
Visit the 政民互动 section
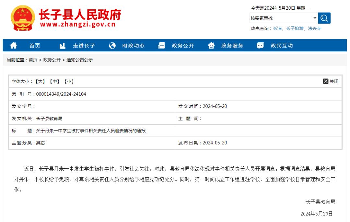click(282, 46)
